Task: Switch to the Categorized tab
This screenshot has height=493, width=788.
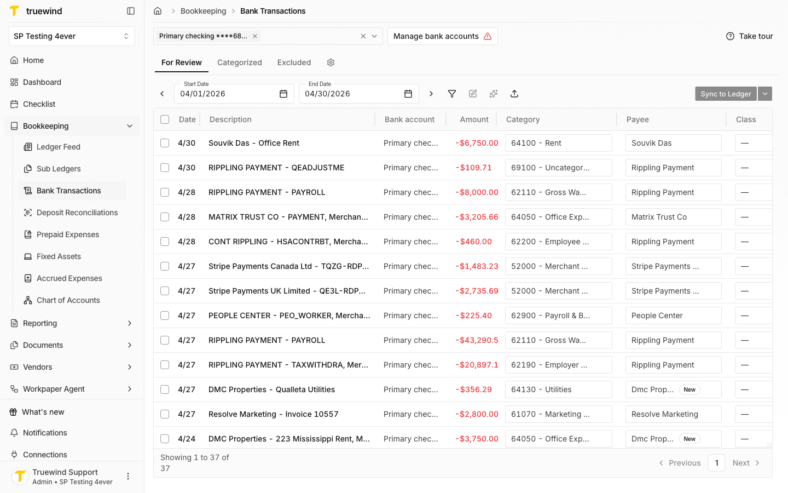Action: click(x=240, y=62)
